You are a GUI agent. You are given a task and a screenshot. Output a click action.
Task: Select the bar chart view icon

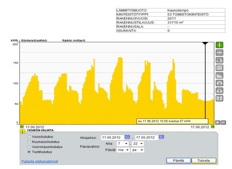point(220,60)
